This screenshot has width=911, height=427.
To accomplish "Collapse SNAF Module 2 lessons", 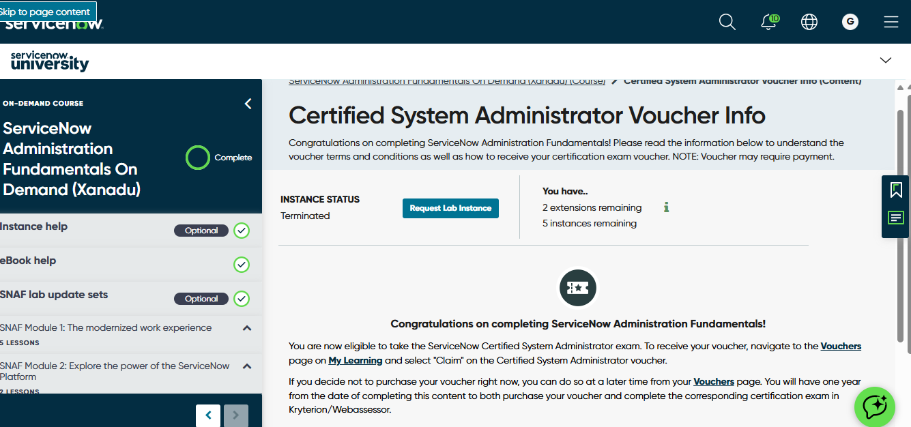I will [x=247, y=366].
